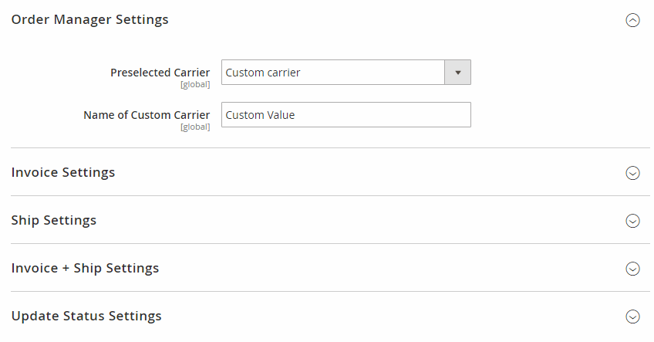Open the Preselected Carrier select box
654x342 pixels.
click(333, 73)
